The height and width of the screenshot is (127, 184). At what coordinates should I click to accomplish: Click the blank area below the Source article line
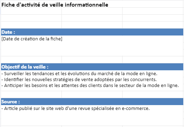pos(92,118)
